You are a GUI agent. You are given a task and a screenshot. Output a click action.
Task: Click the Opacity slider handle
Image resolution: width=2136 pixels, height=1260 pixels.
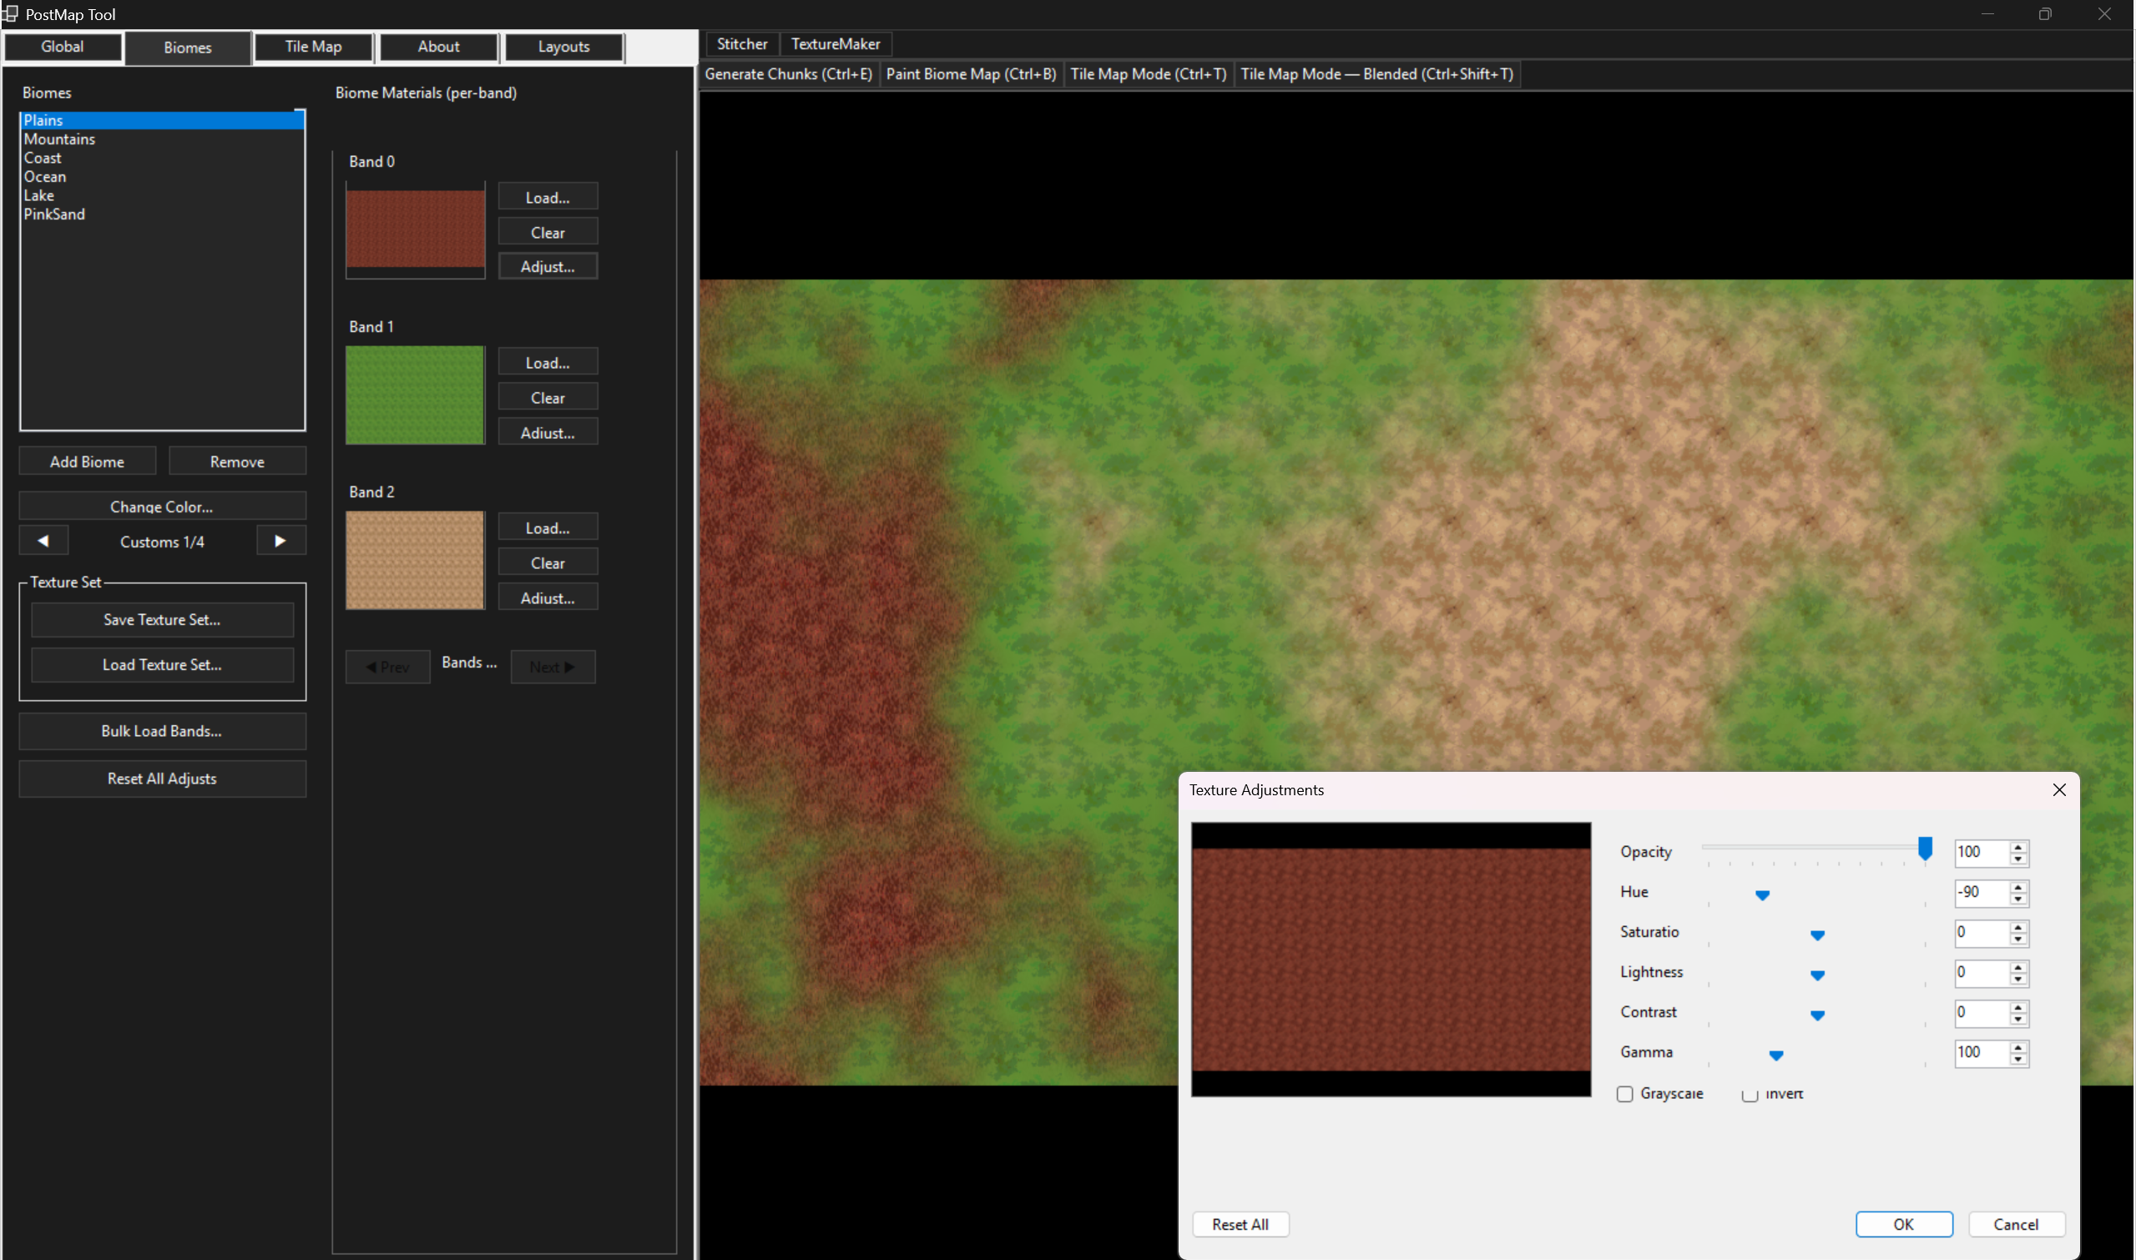pyautogui.click(x=1925, y=847)
